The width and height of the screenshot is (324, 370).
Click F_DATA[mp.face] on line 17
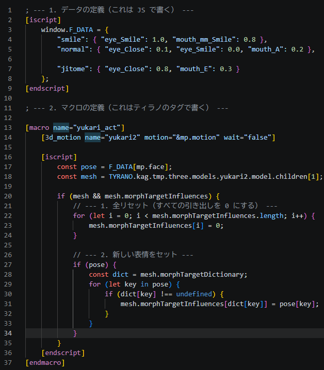pyautogui.click(x=138, y=167)
